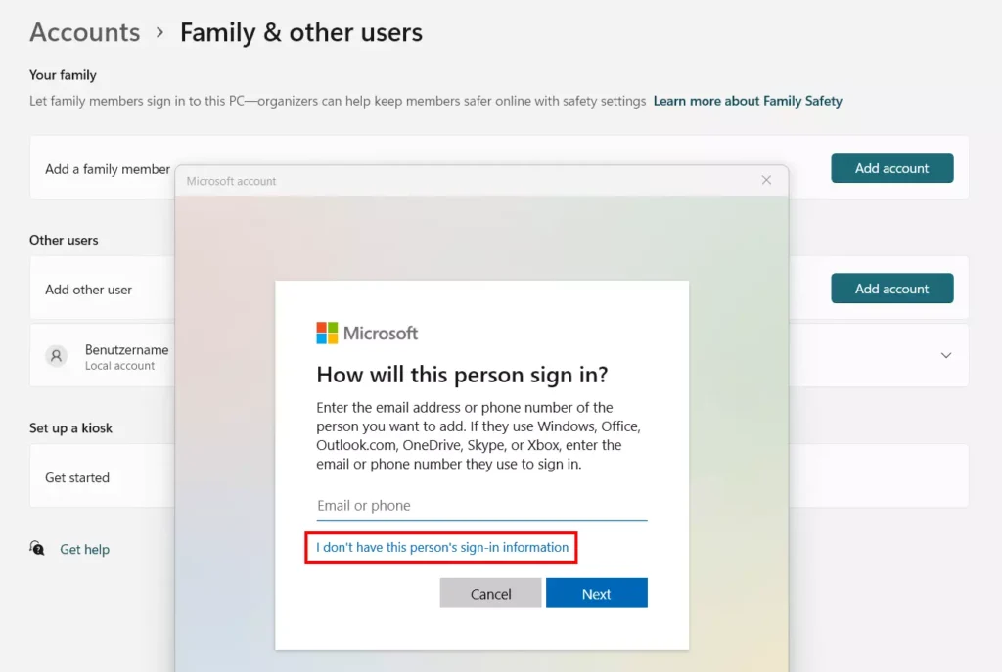Focus the Email or phone field
Screen dimensions: 1002x672
click(x=481, y=506)
